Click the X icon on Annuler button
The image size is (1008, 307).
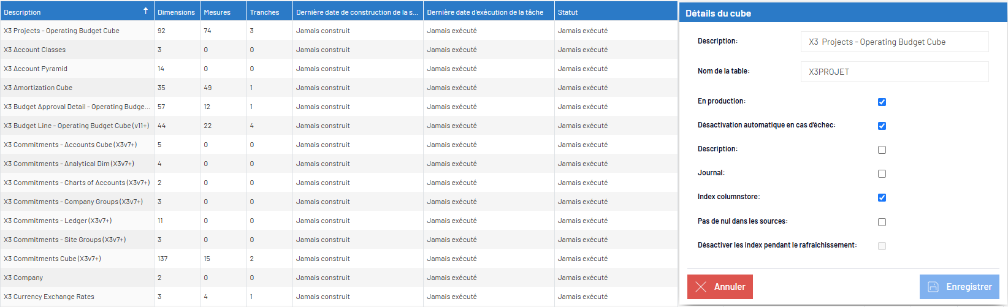(x=701, y=287)
